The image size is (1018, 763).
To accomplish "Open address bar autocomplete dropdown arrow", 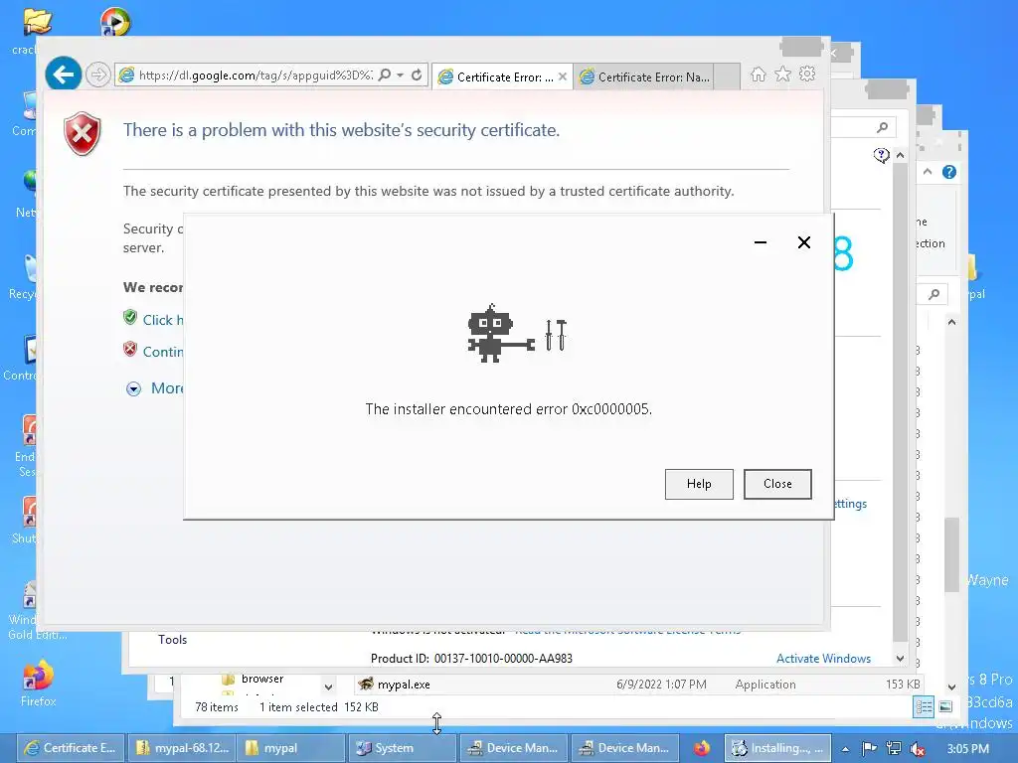I will pos(400,76).
